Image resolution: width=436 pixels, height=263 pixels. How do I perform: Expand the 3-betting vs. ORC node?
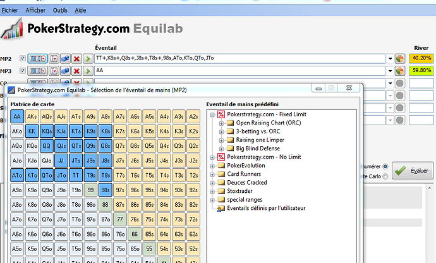click(x=221, y=131)
